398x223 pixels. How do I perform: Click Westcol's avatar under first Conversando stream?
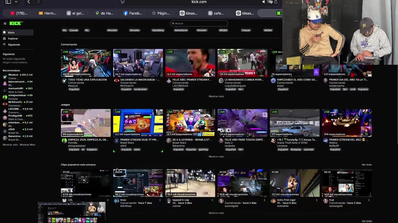(64, 81)
